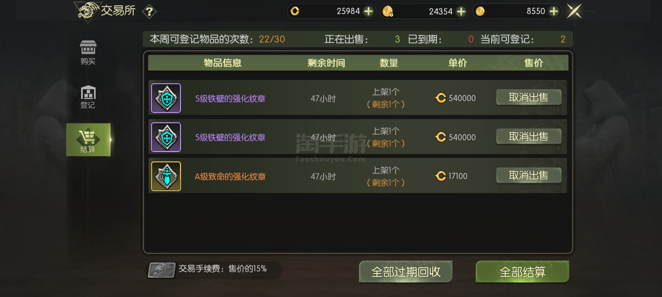Tap the dragon fee badge icon
The width and height of the screenshot is (662, 297).
pos(162,270)
